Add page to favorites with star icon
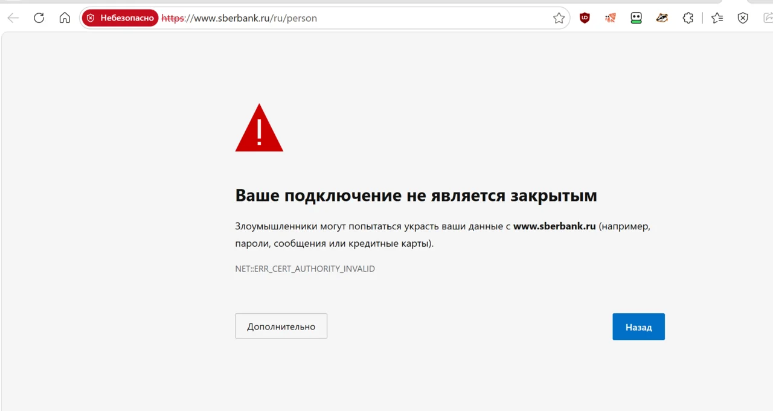773x411 pixels. 559,18
